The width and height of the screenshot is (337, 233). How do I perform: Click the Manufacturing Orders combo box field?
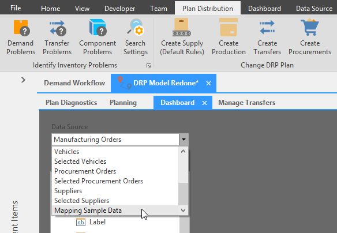[x=115, y=140]
